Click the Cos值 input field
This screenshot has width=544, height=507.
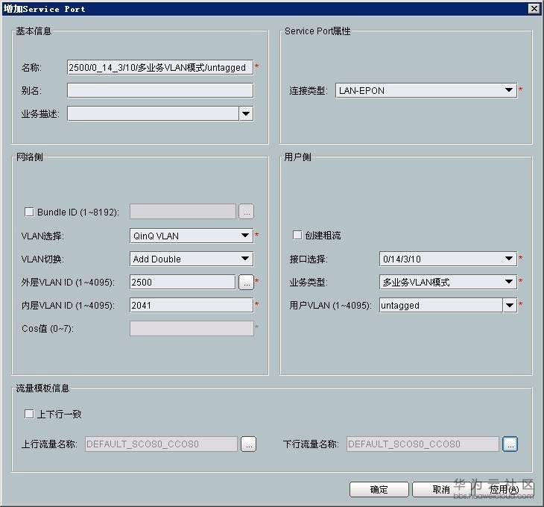click(192, 329)
